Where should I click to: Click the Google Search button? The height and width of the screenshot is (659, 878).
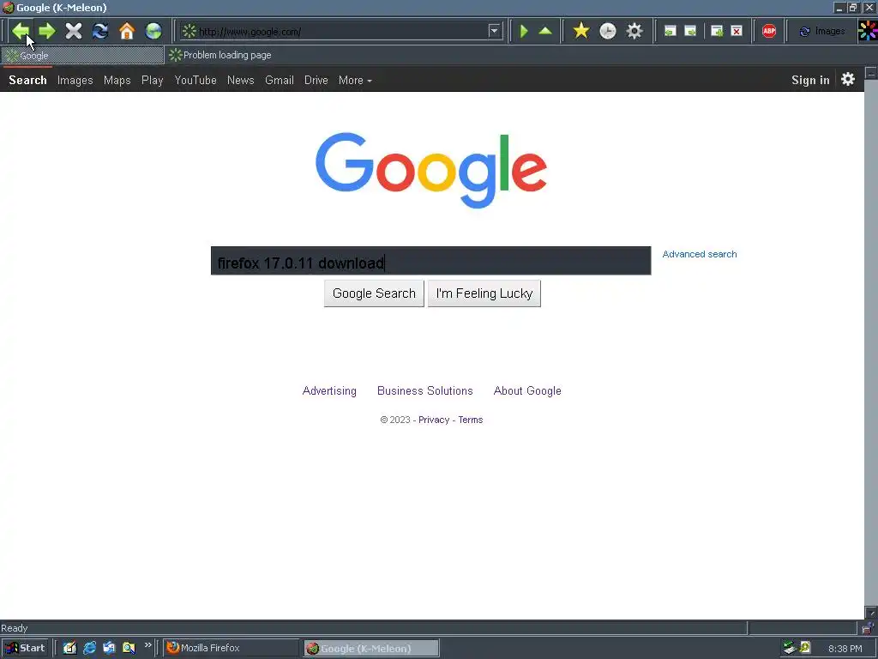[374, 293]
